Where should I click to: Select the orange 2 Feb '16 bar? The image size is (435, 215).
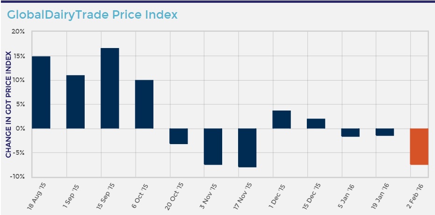coord(419,146)
